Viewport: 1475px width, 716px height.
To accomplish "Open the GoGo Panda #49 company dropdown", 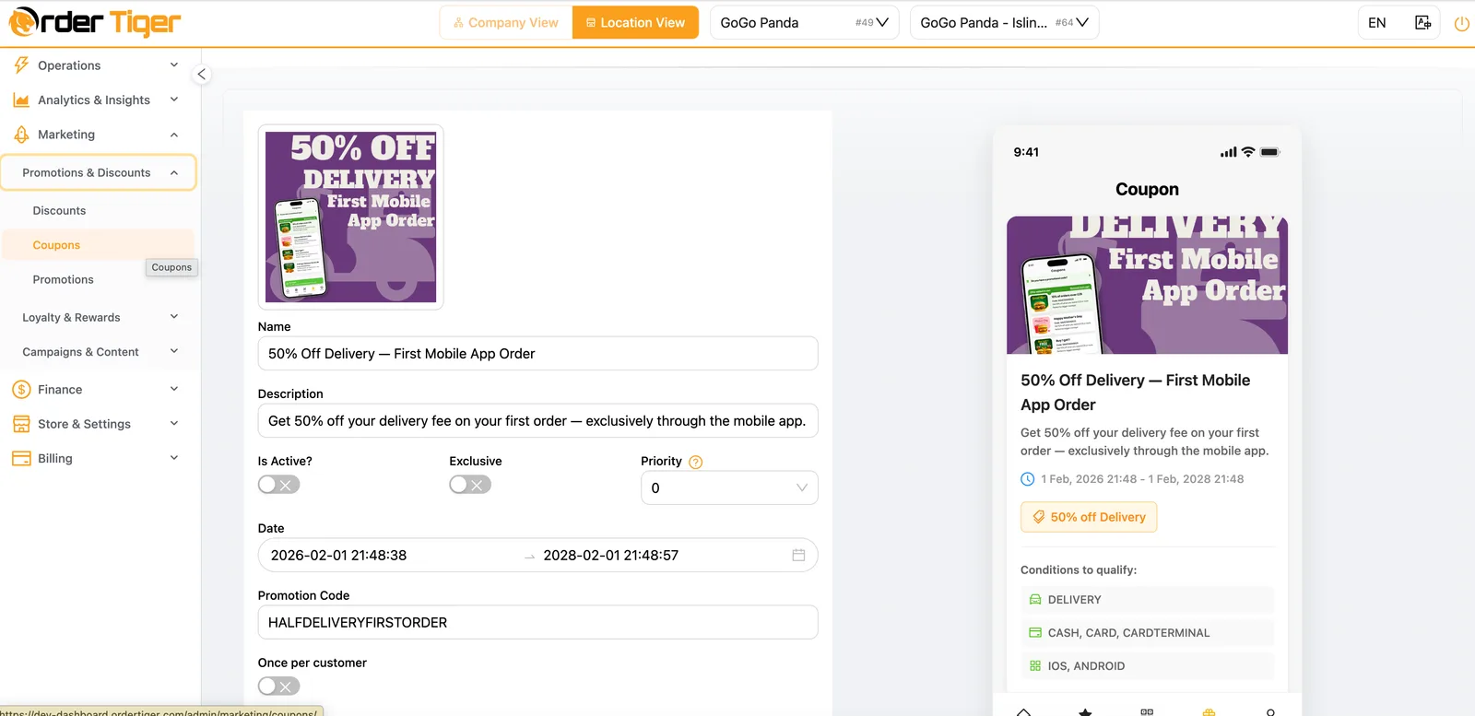I will pos(805,23).
